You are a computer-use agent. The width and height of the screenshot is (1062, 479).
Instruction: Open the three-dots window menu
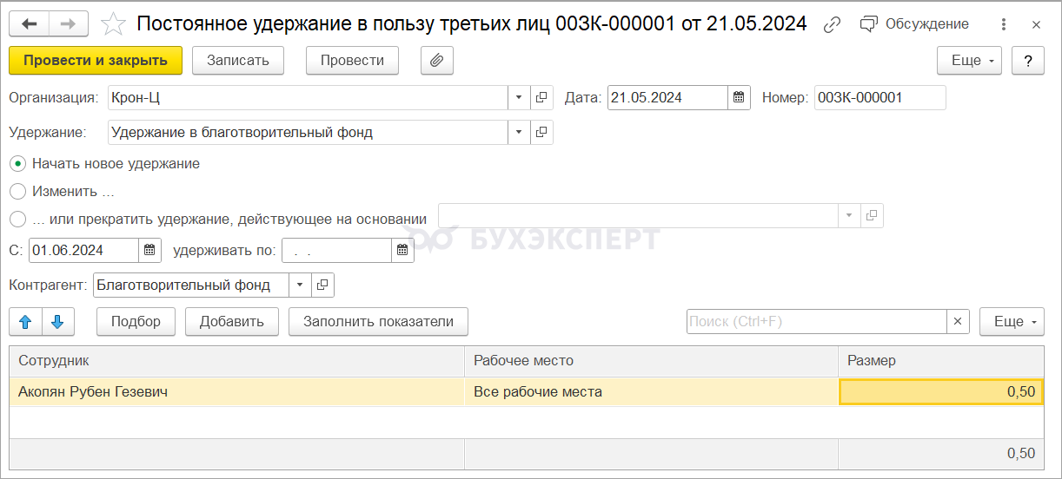[x=1005, y=24]
